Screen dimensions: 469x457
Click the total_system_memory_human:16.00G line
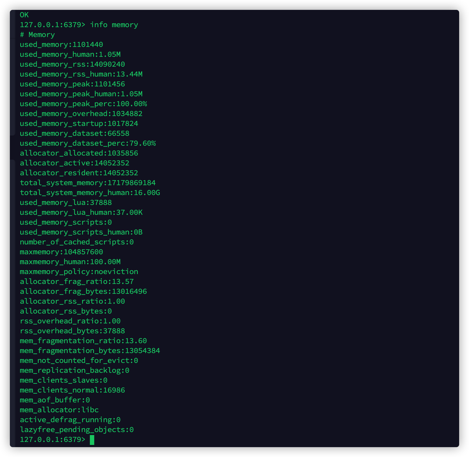tap(90, 193)
